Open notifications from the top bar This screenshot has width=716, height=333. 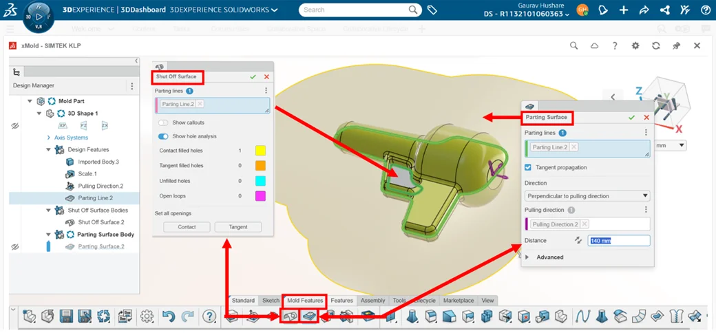[x=603, y=10]
